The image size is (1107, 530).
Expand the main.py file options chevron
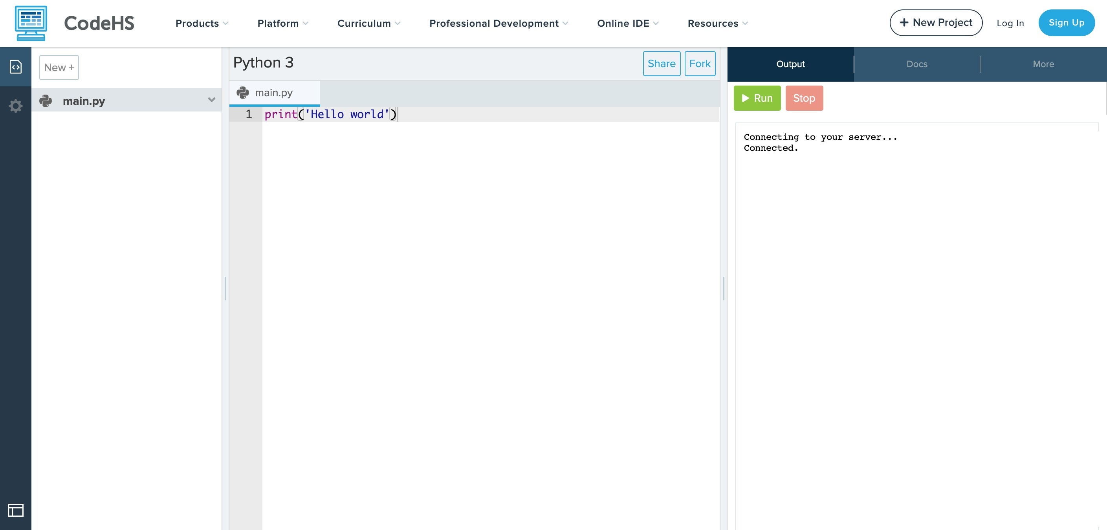pyautogui.click(x=211, y=100)
